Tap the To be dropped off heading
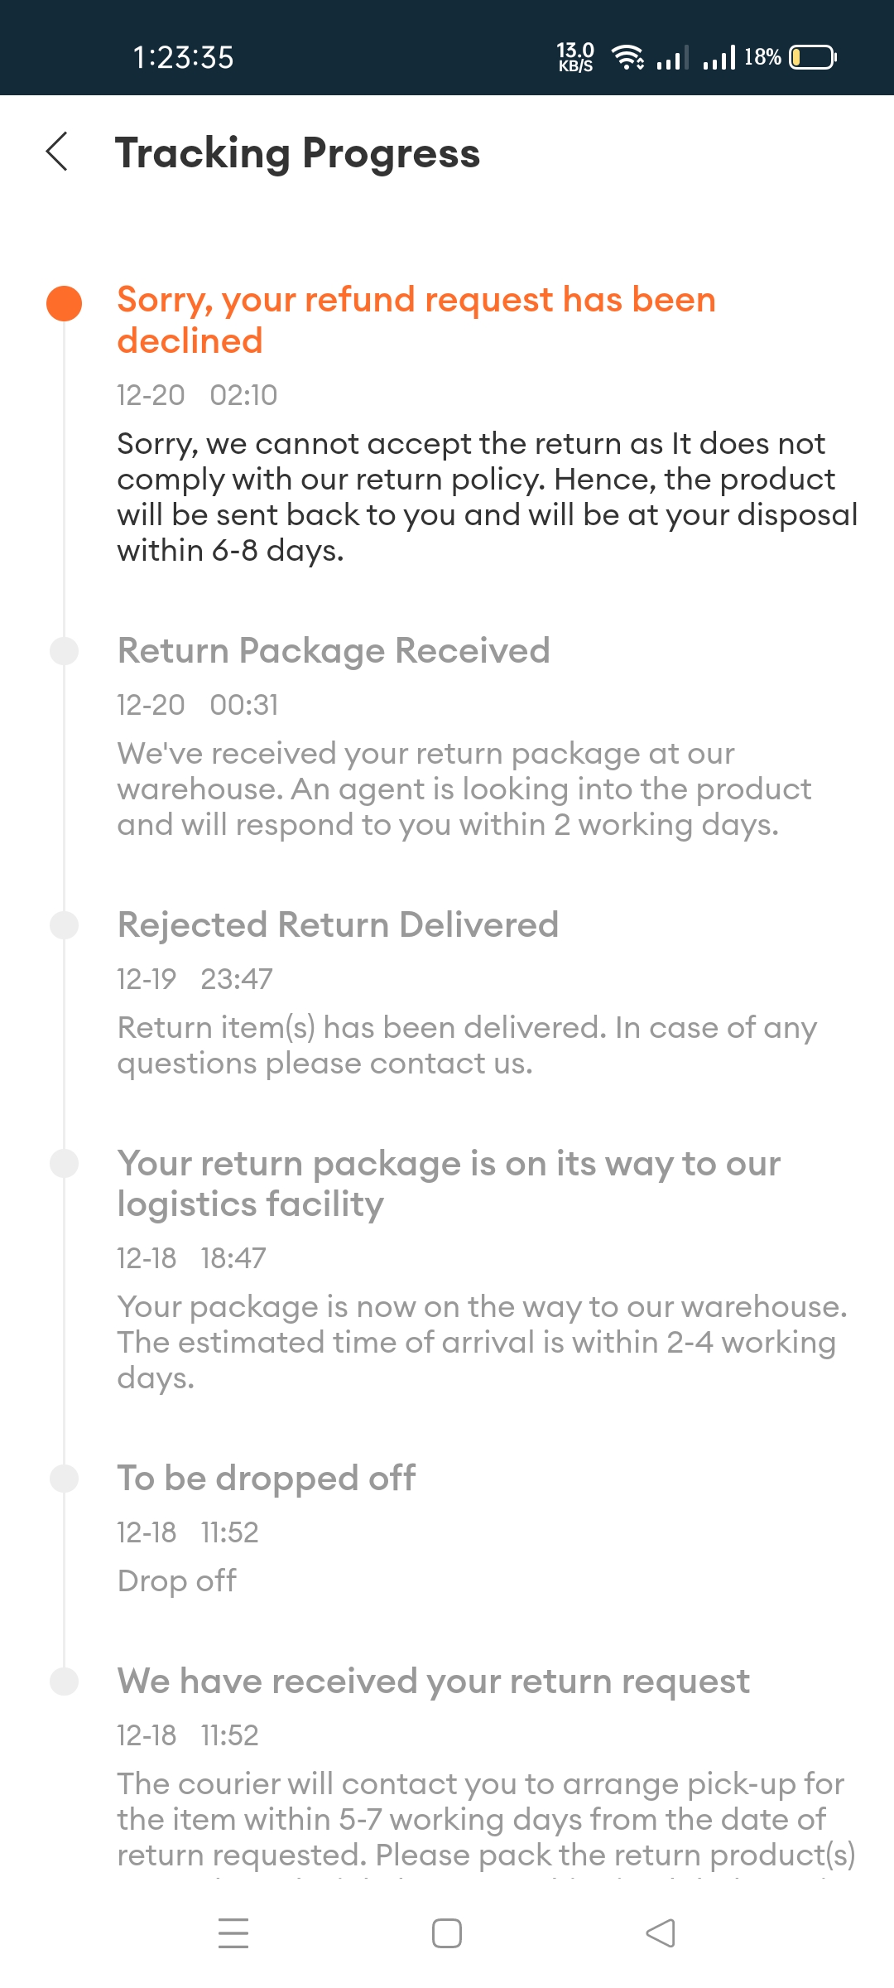Screen dimensions: 894x1988 tap(267, 1478)
